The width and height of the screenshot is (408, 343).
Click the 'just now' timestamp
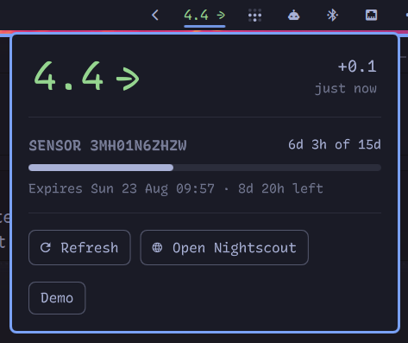coord(346,88)
